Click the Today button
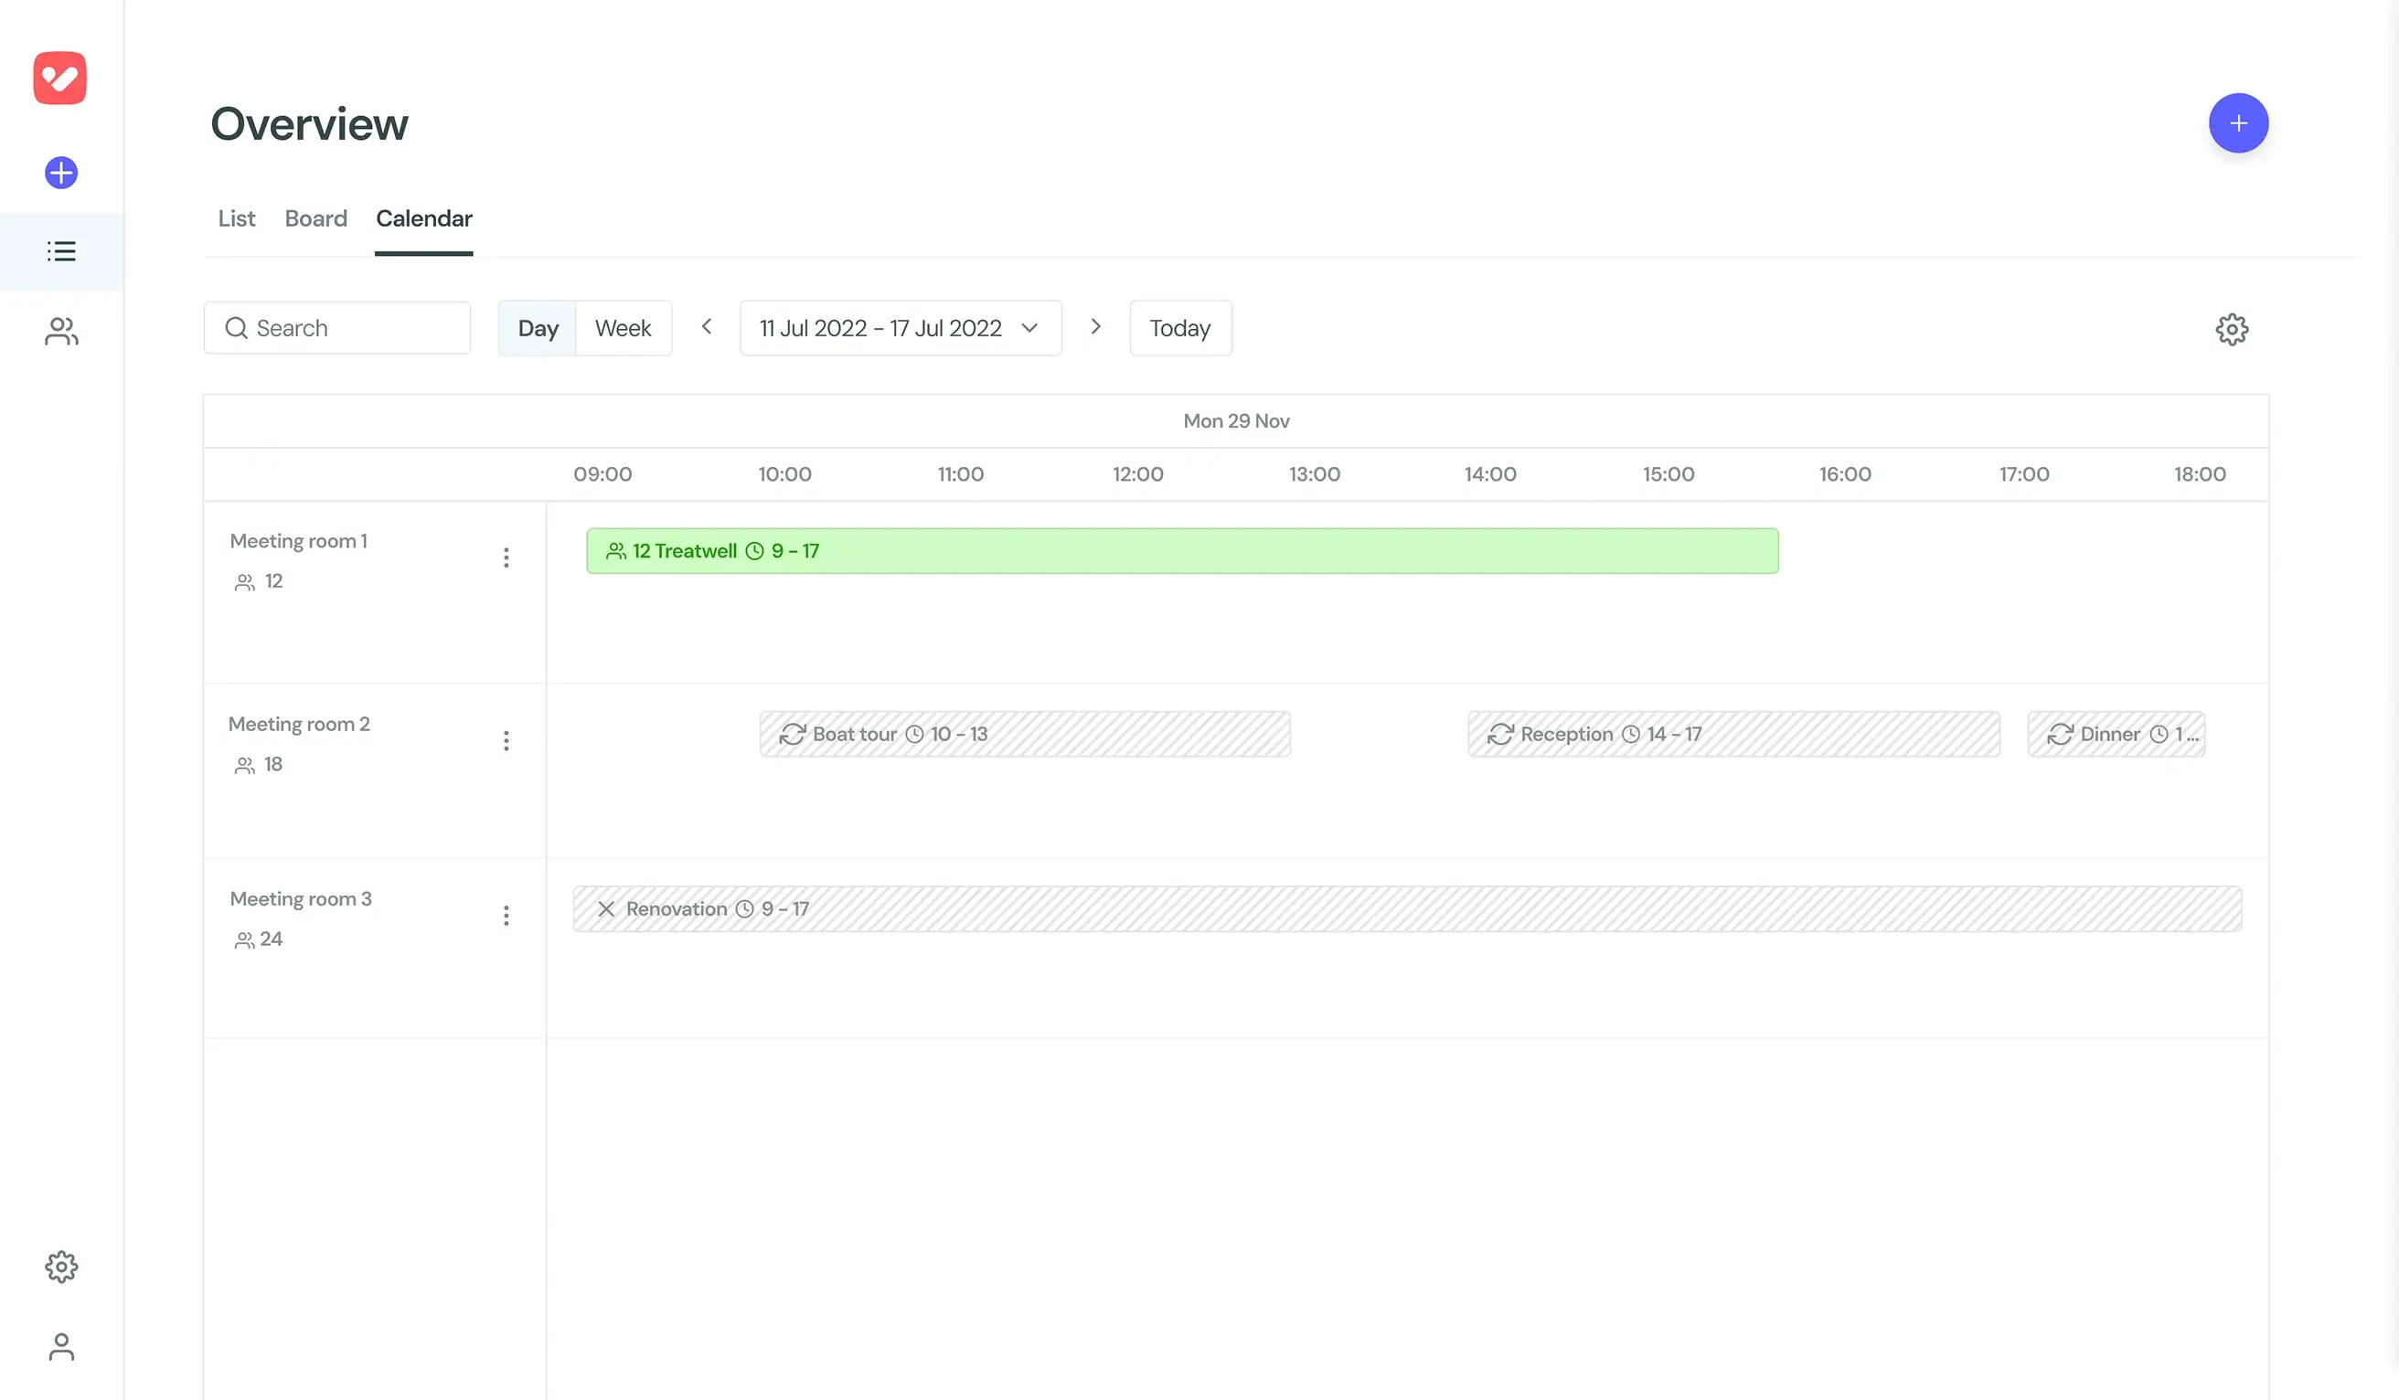Image resolution: width=2399 pixels, height=1400 pixels. (x=1179, y=327)
